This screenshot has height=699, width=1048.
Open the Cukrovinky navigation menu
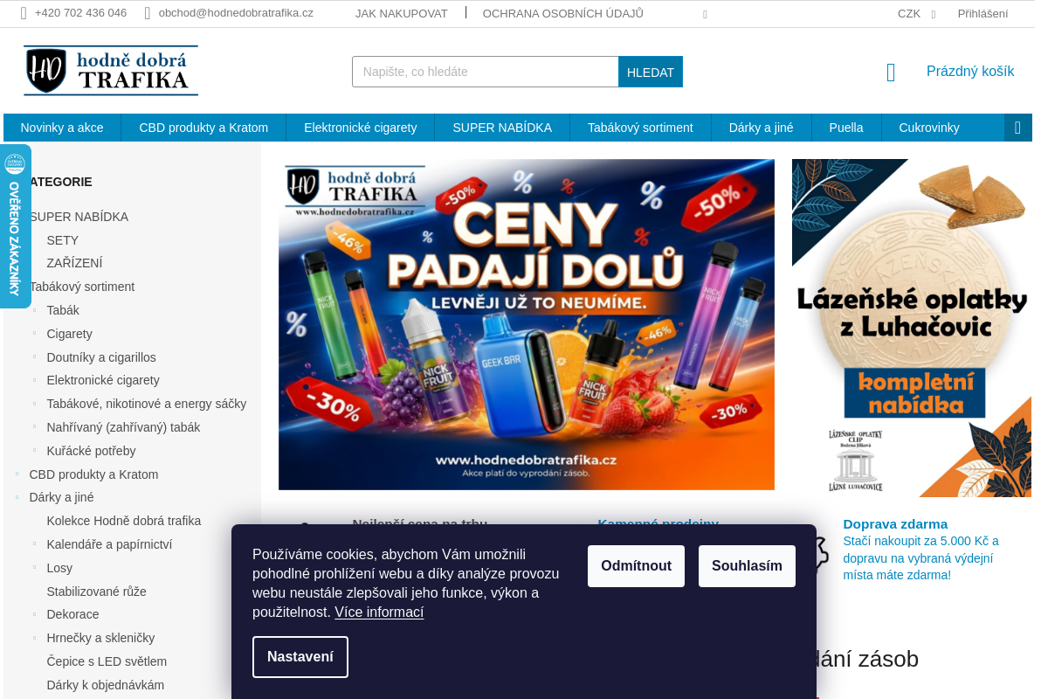coord(929,128)
